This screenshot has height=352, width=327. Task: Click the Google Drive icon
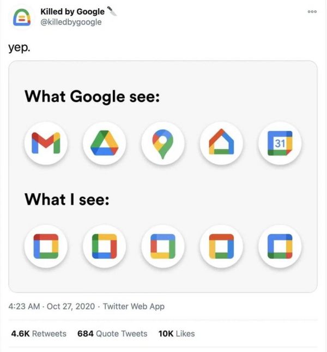tap(104, 144)
